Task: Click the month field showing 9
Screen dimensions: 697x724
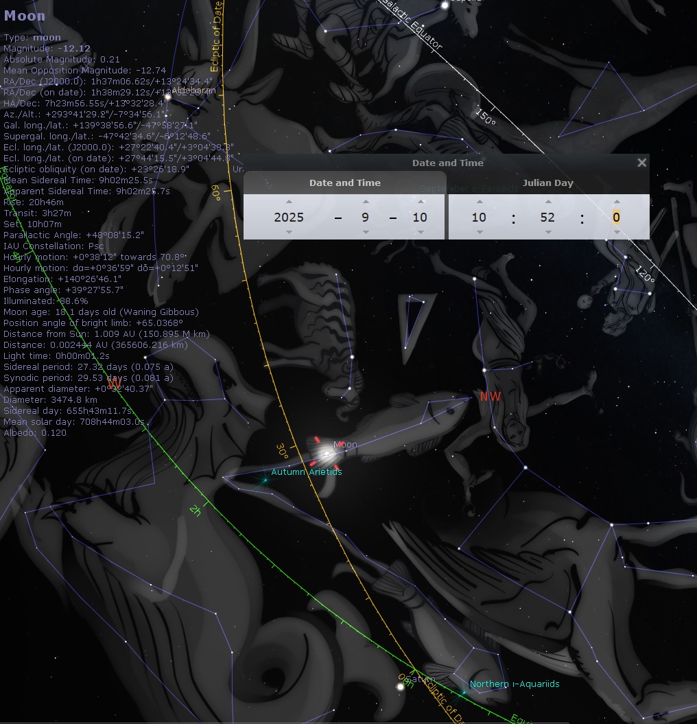Action: point(366,217)
